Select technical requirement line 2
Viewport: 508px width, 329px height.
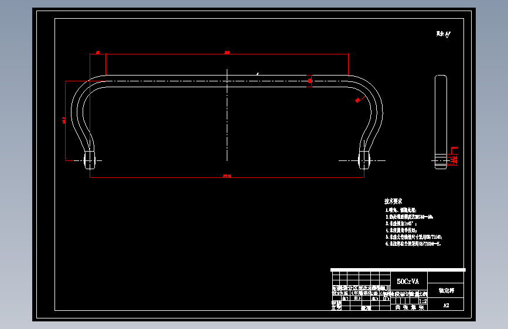coord(410,217)
